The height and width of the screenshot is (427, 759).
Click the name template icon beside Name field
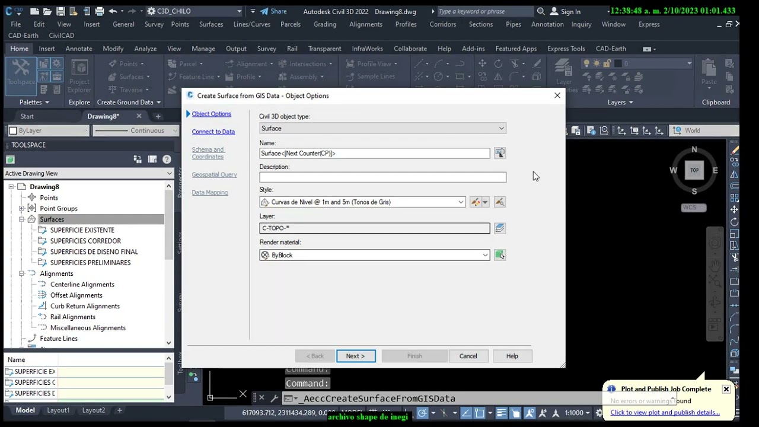tap(500, 153)
